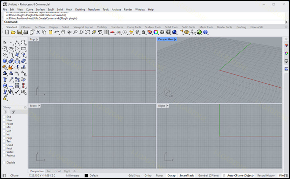Click the Print icon

pyautogui.click(x=26, y=32)
